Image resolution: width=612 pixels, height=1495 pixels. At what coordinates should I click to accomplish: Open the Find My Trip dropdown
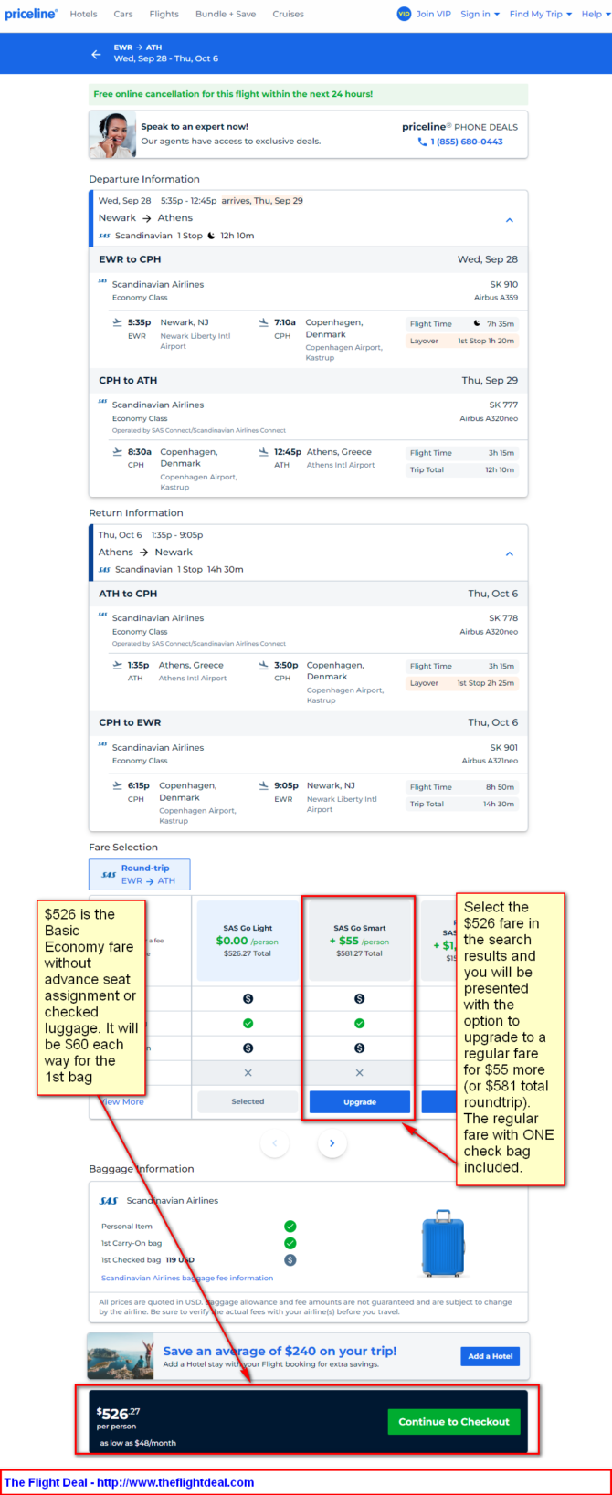[x=541, y=14]
